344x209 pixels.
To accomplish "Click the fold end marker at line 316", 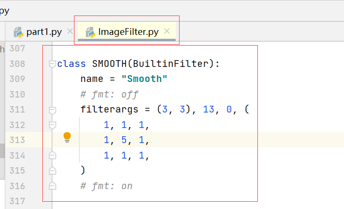I will (x=52, y=186).
